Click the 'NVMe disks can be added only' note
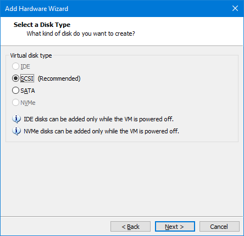This screenshot has height=236, width=244. click(x=101, y=131)
